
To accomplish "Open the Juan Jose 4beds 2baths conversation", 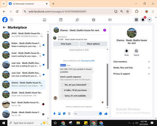I will tap(23, 65).
